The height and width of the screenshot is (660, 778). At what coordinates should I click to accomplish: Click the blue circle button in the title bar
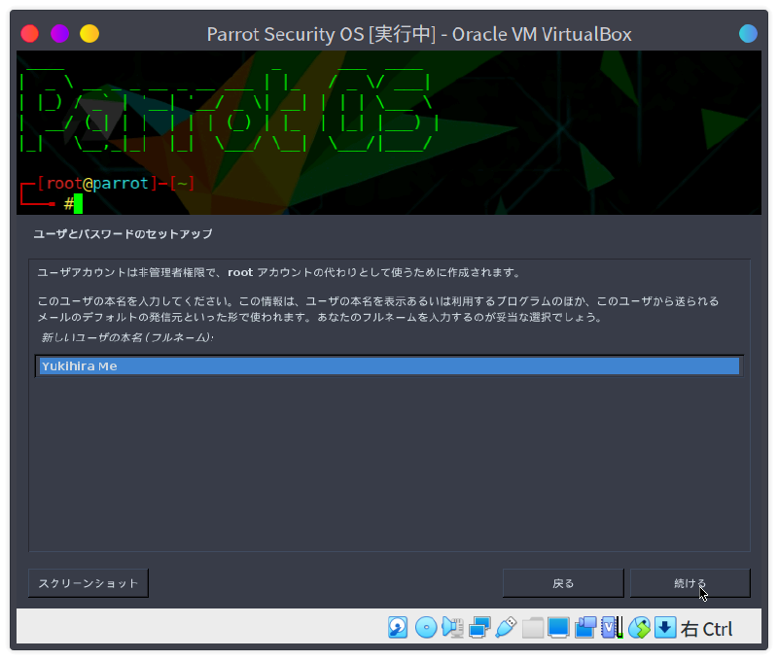pyautogui.click(x=748, y=34)
